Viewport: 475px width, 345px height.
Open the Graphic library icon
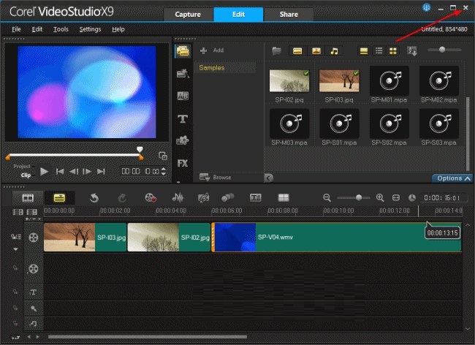(183, 140)
